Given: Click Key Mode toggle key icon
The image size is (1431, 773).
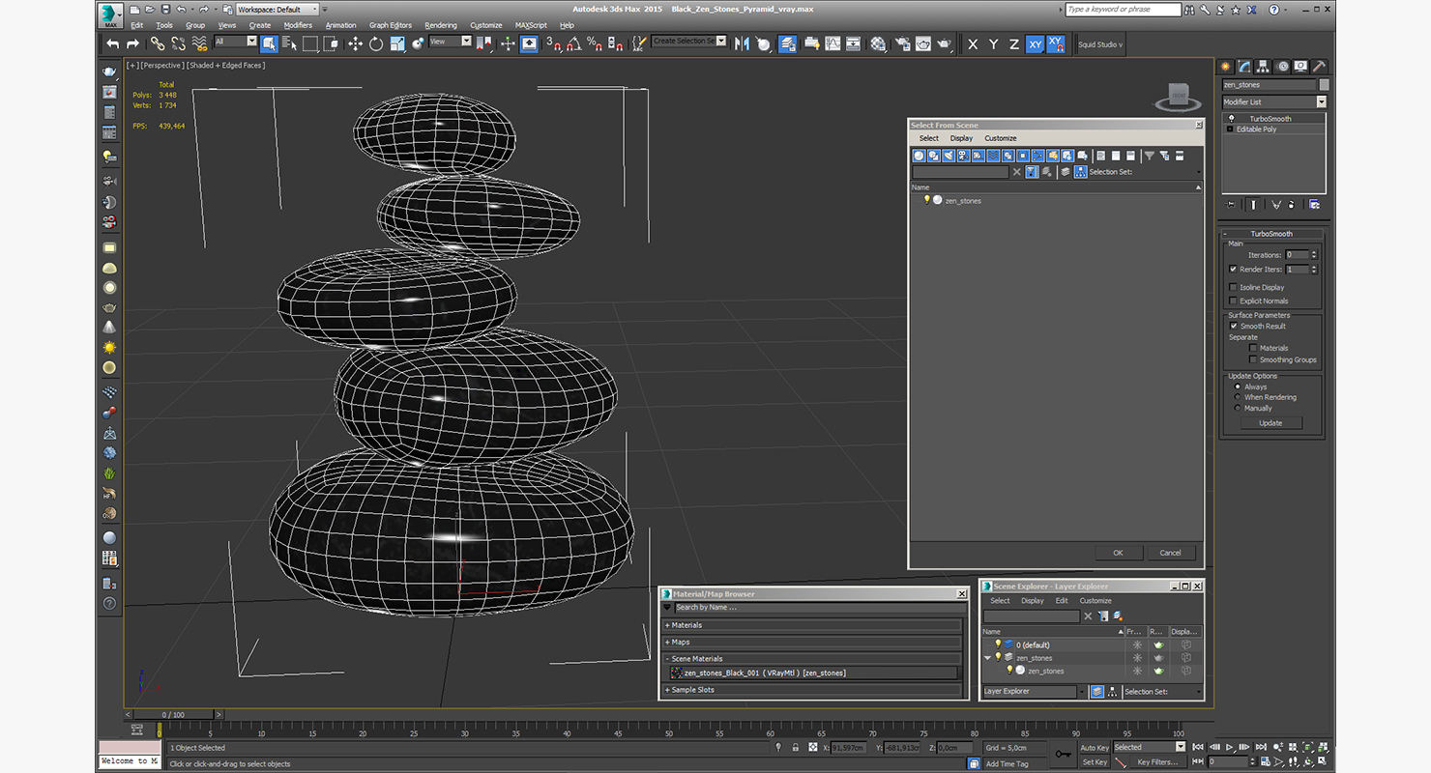Looking at the screenshot, I should (1063, 754).
